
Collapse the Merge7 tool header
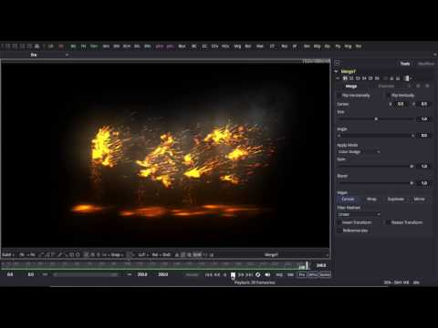point(336,71)
